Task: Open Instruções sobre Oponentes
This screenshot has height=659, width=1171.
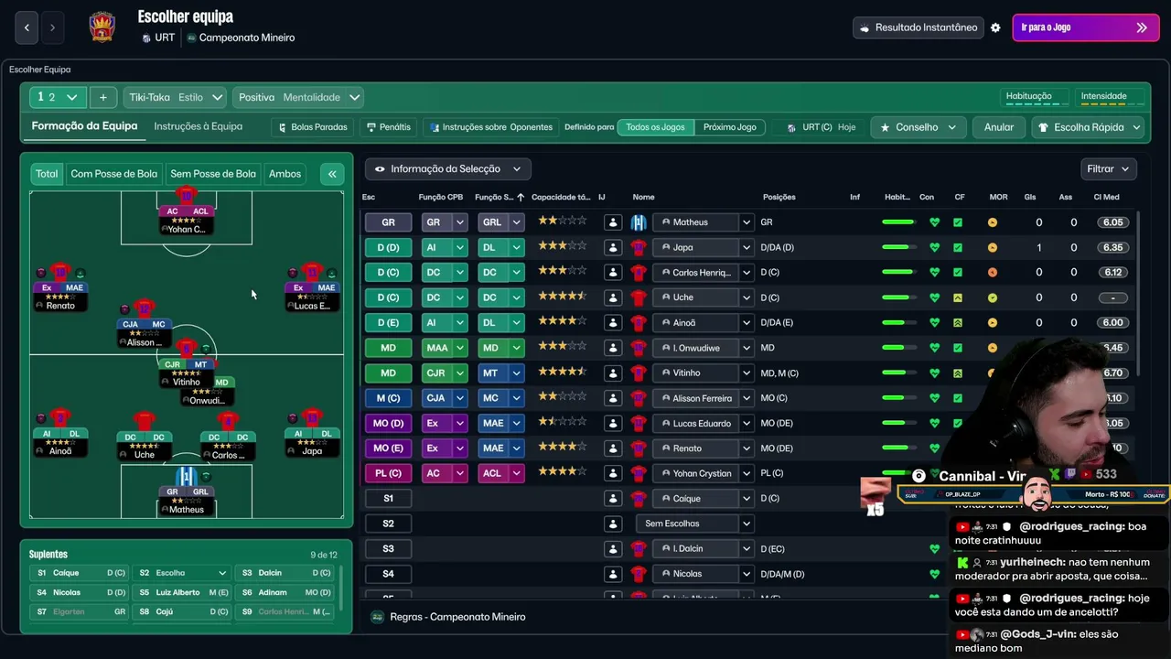Action: [490, 127]
